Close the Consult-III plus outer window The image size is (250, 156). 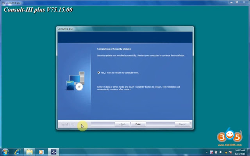[x=244, y=2]
